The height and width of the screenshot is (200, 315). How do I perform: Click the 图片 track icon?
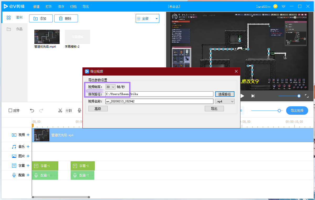[14, 156]
